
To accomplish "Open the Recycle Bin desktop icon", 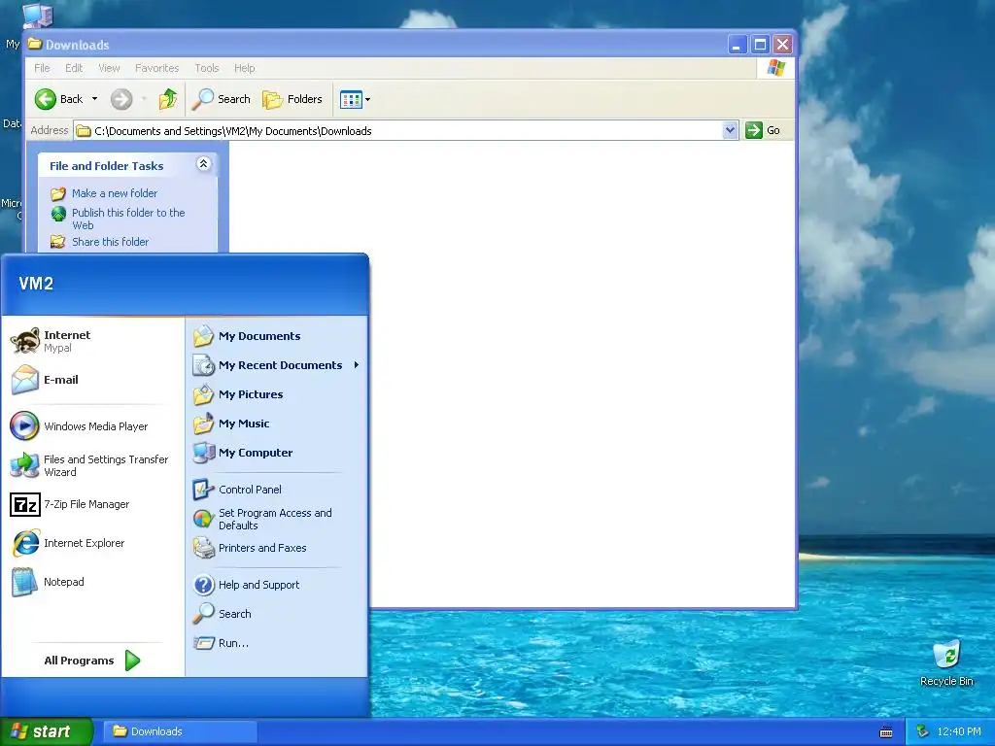I will pos(946,663).
